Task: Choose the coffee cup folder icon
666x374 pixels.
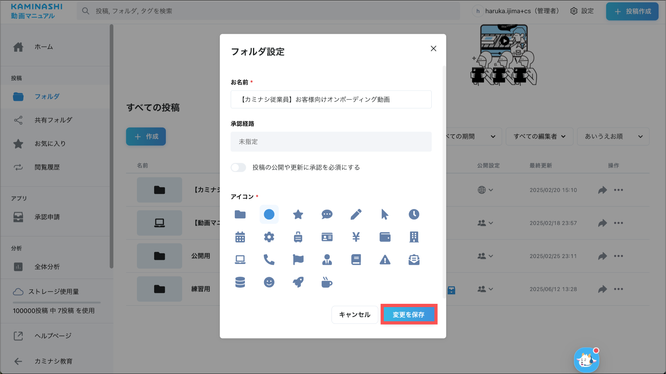Action: click(327, 282)
